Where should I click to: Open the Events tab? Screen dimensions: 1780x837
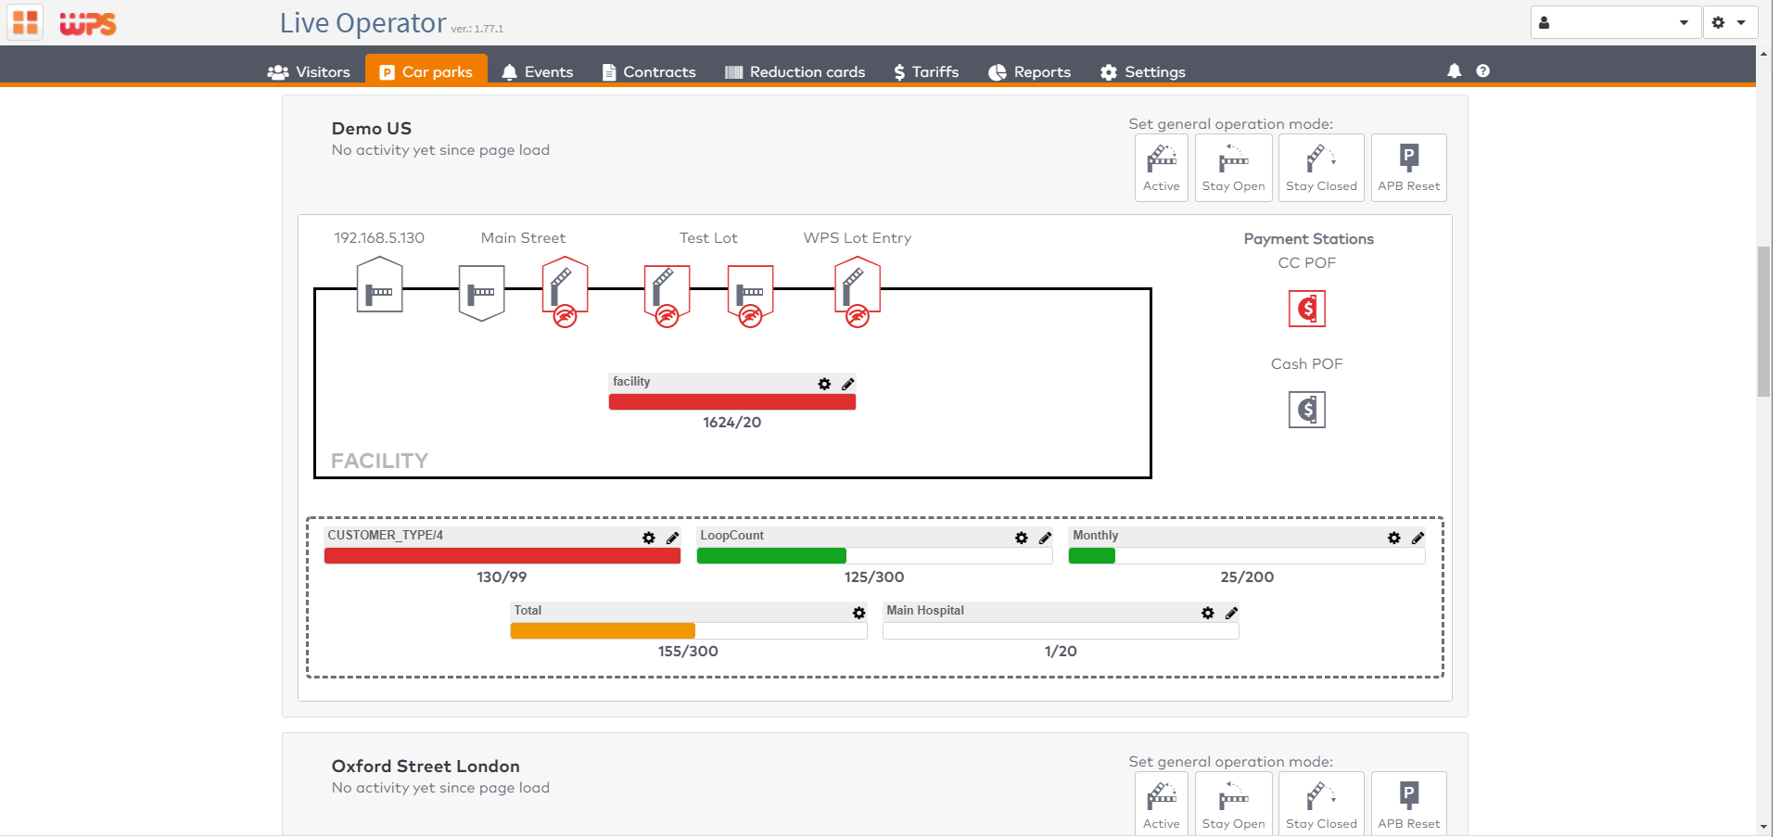[537, 71]
